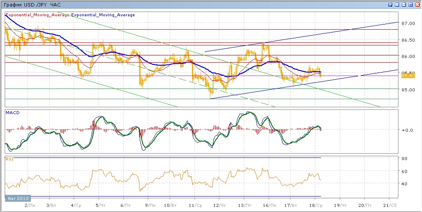Click the horizontal split layout icon
The width and height of the screenshot is (422, 212).
click(404, 4)
